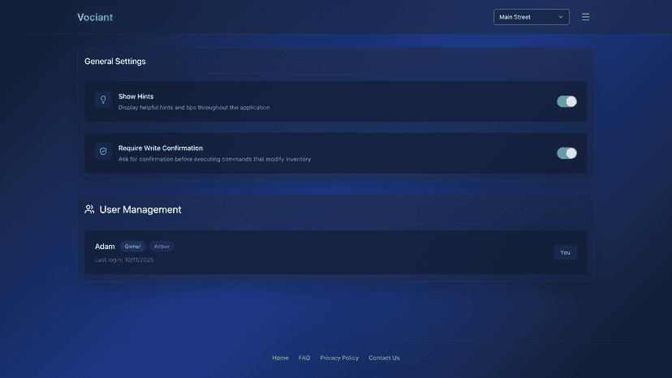Click the Last login: 10/11/2025 text
The width and height of the screenshot is (672, 378).
124,260
